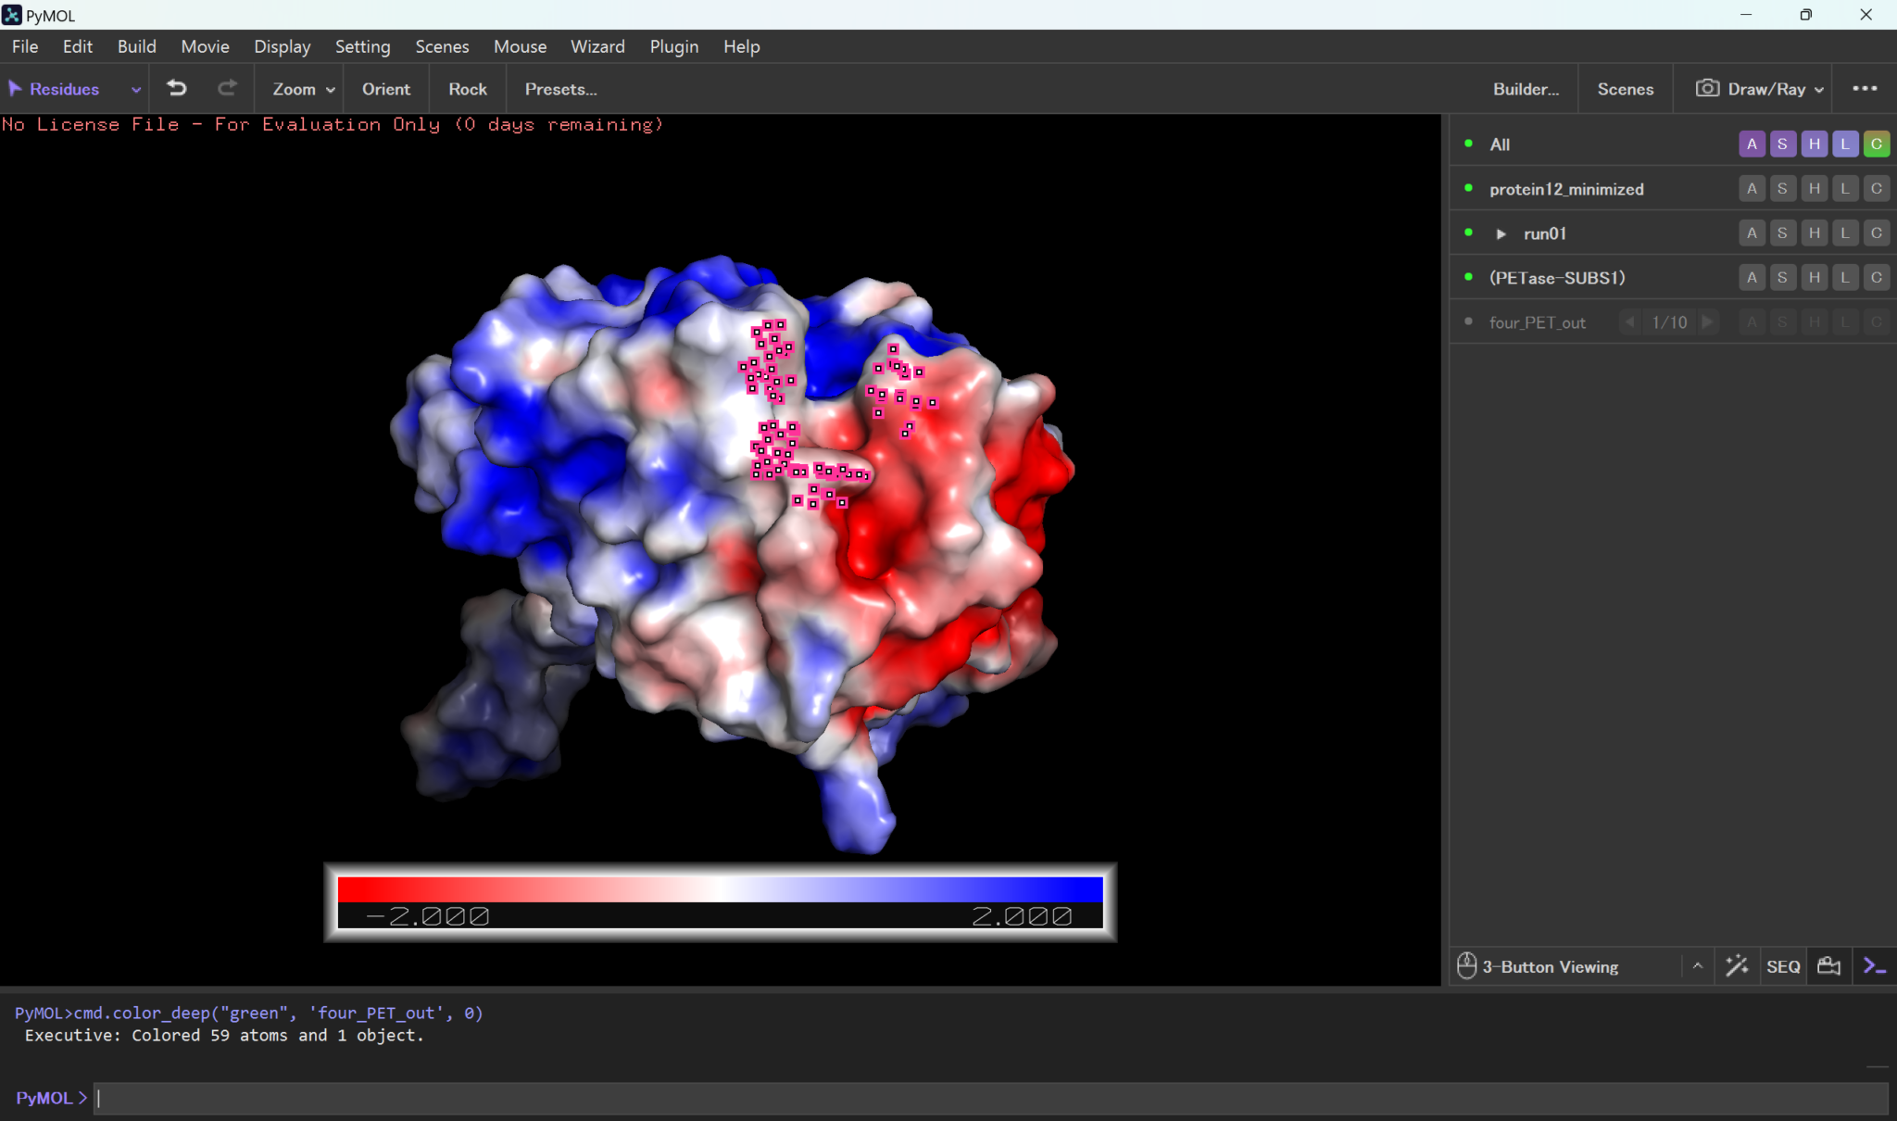Expand the run01 group
This screenshot has height=1121, width=1897.
[1501, 233]
